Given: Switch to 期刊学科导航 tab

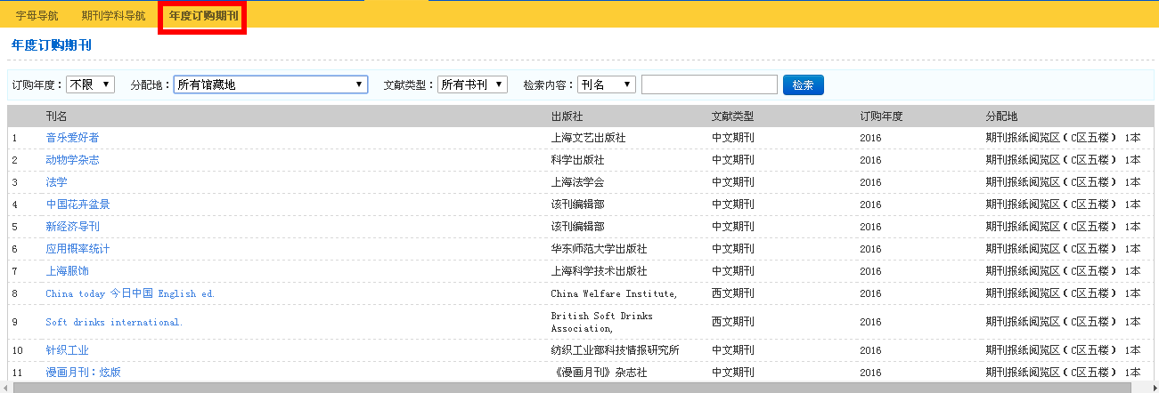Looking at the screenshot, I should 113,16.
